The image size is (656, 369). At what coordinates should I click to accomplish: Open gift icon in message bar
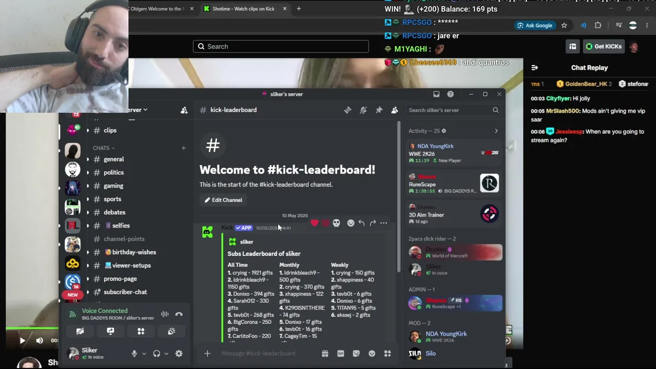(x=325, y=354)
